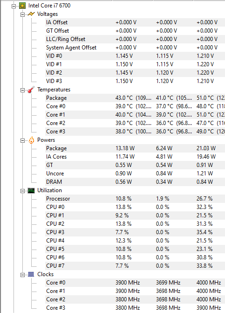
Task: Collapse the Powers section
Action: [x=22, y=140]
